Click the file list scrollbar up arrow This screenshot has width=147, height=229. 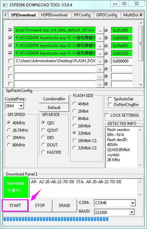point(141,23)
